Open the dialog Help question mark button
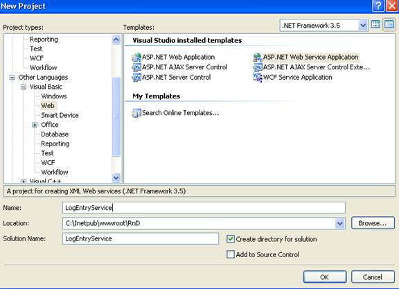Image resolution: width=399 pixels, height=289 pixels. click(x=378, y=6)
